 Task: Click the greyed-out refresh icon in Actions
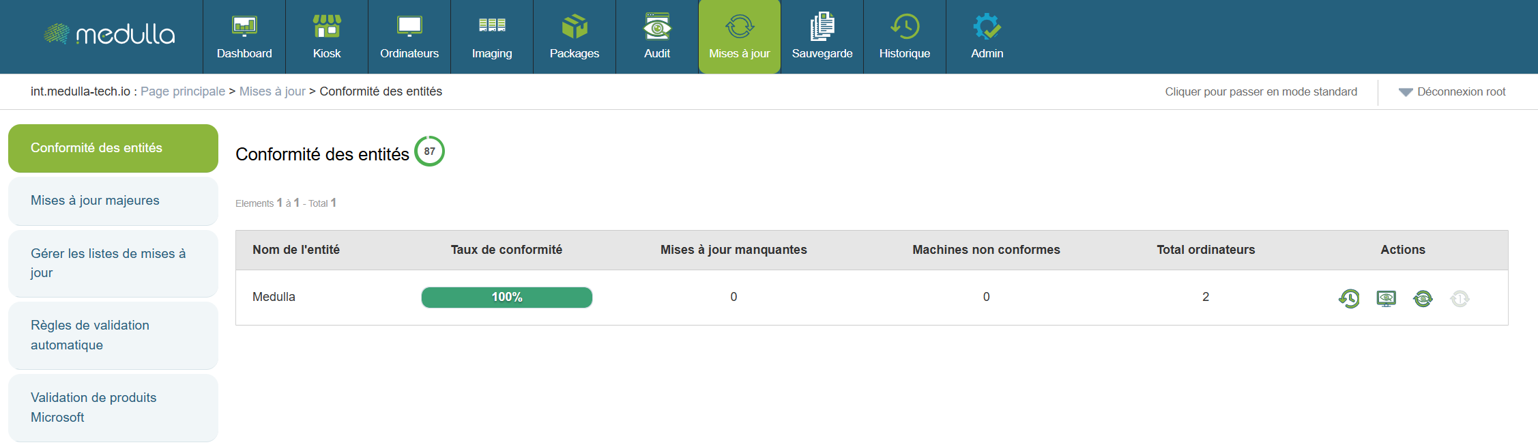(1460, 298)
